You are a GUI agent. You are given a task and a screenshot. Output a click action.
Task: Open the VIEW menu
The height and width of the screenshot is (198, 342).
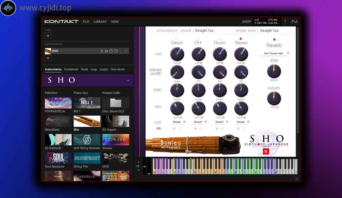pyautogui.click(x=115, y=22)
